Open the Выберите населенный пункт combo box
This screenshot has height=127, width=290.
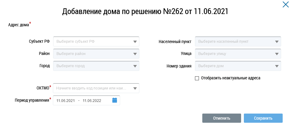click(238, 42)
